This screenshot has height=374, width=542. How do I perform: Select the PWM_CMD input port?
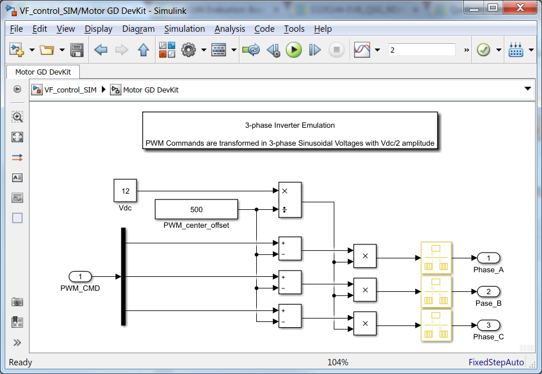coord(80,277)
